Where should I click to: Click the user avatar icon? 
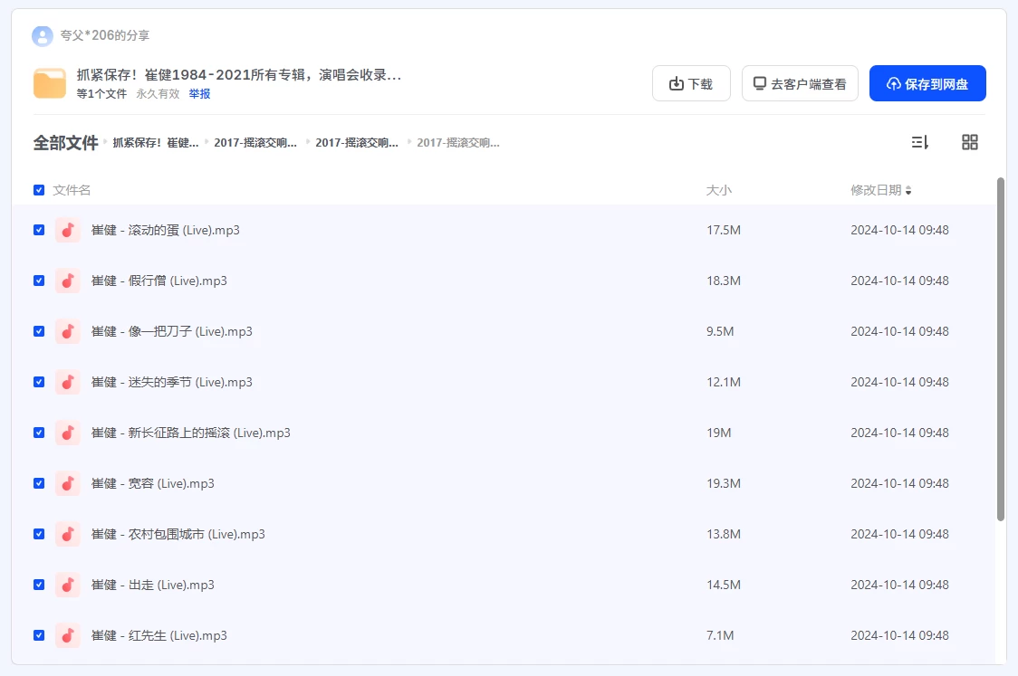click(x=43, y=36)
